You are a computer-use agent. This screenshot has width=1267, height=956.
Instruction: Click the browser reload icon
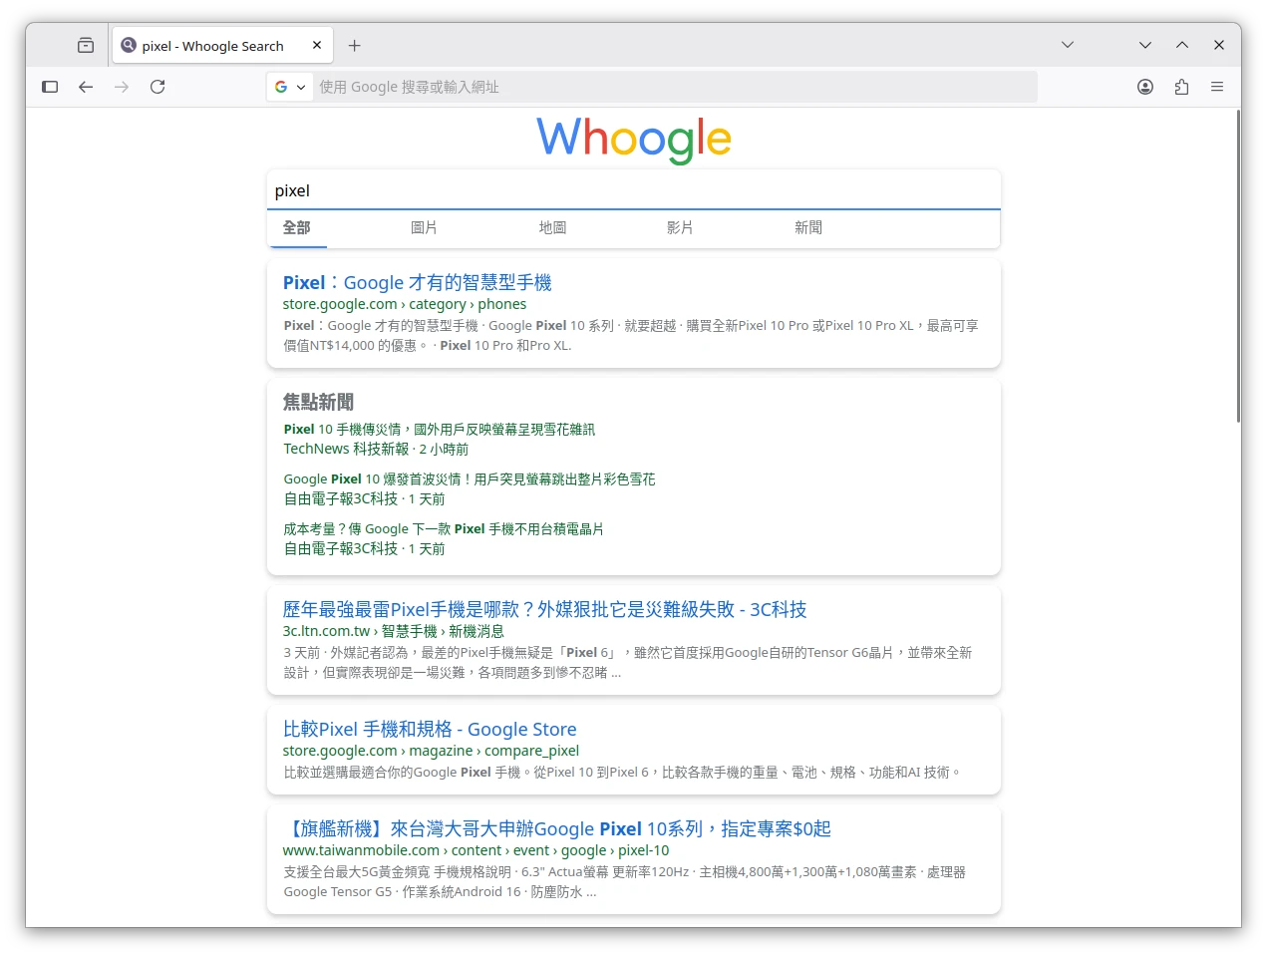(x=158, y=87)
